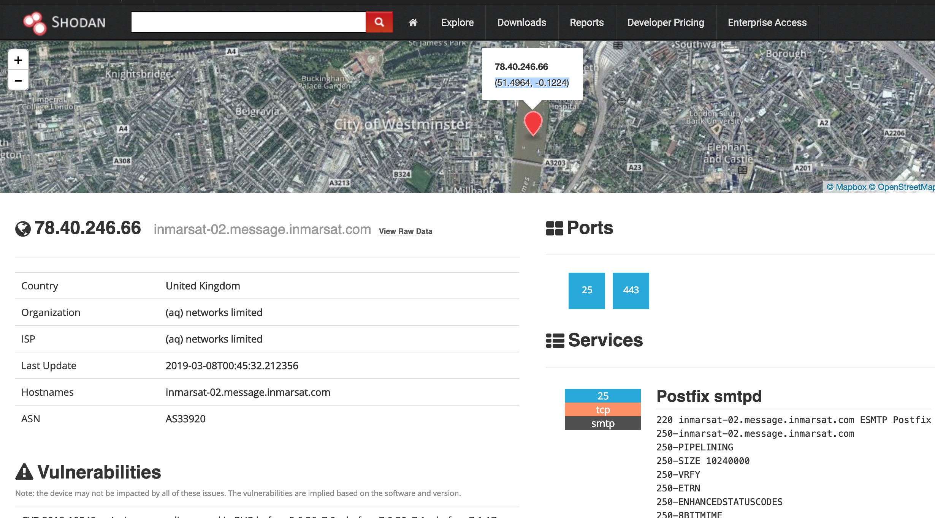Click the 250-ETRN banner line
This screenshot has width=935, height=518.
(678, 488)
